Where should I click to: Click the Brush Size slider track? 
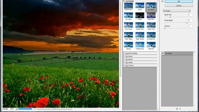tap(178, 17)
